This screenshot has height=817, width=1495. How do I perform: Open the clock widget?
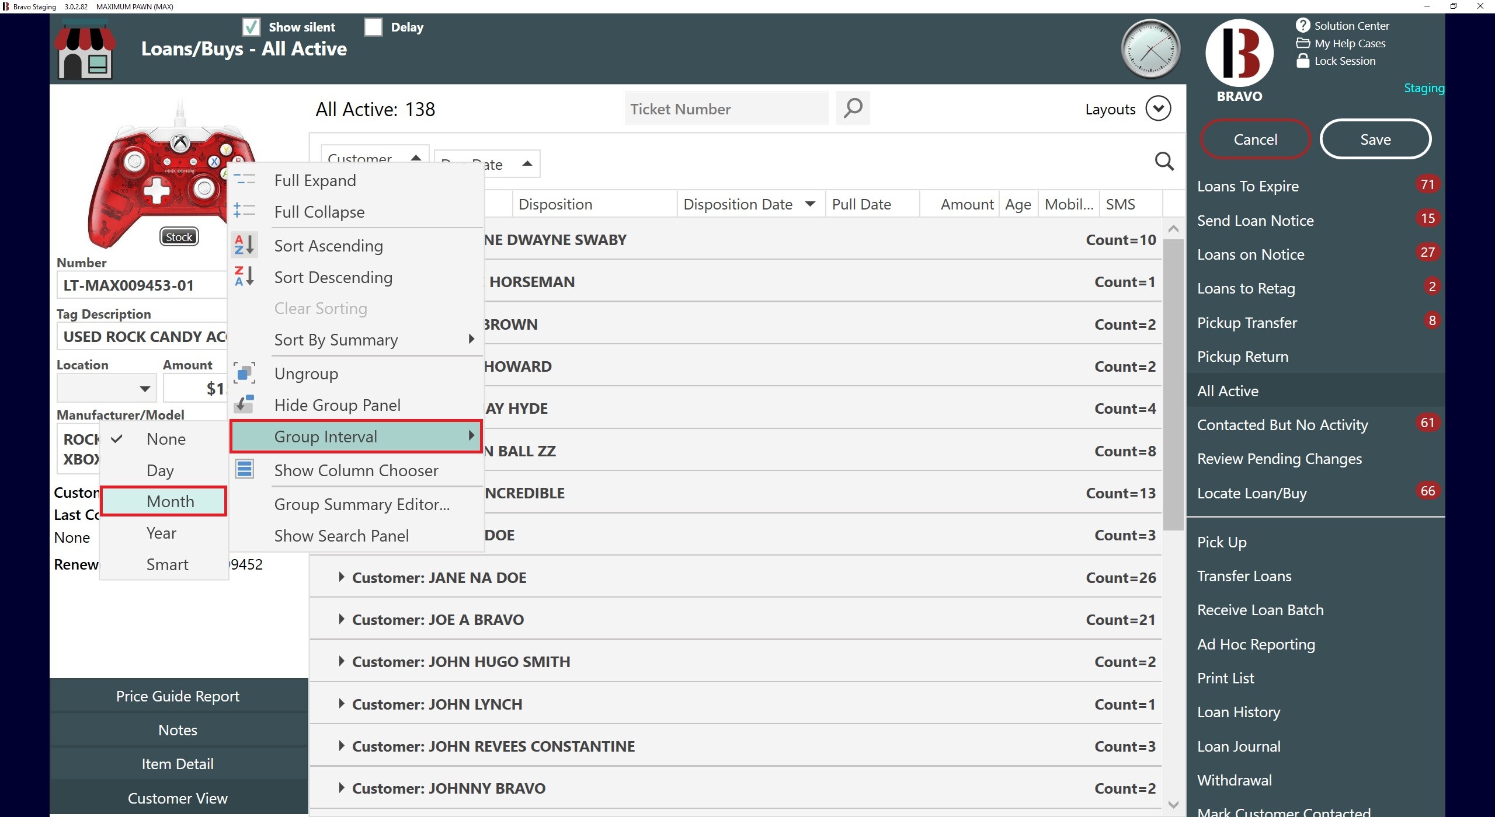tap(1150, 49)
